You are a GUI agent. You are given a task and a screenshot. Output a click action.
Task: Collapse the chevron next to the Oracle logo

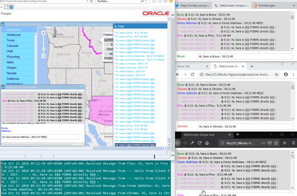[173, 15]
